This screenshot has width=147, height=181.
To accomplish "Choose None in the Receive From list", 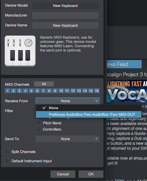I will (x=89, y=108).
